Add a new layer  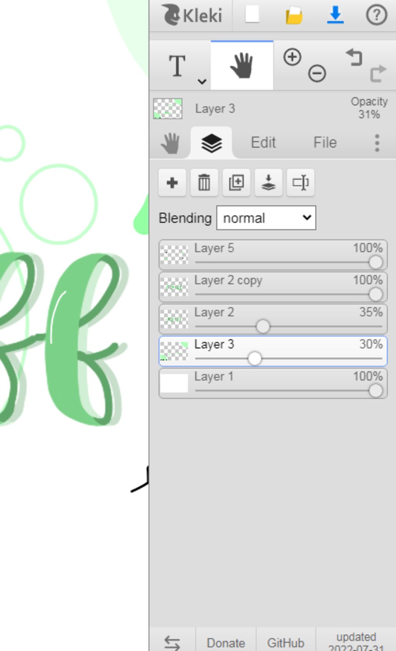[x=172, y=183]
